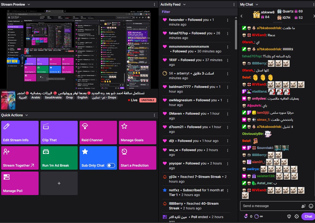Open the Bits icon below the chat input
This screenshot has width=315, height=223.
click(x=246, y=216)
